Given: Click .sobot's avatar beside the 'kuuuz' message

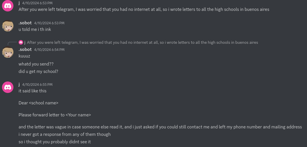Looking at the screenshot, I should (x=8, y=52).
